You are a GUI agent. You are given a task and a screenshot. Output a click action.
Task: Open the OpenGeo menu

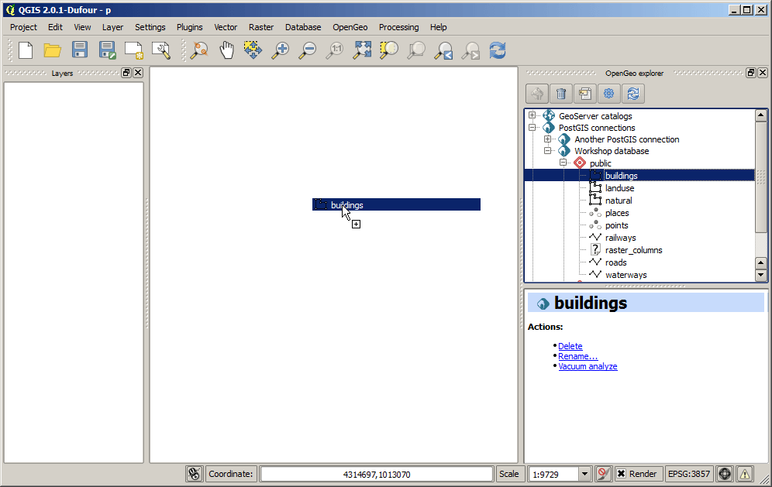point(350,27)
